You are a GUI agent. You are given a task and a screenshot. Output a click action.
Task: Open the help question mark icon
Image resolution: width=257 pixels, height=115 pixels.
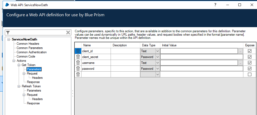pos(215,5)
